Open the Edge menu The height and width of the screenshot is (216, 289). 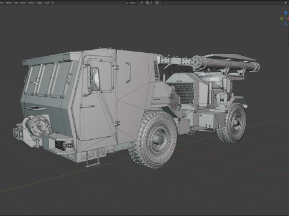(x=39, y=3)
